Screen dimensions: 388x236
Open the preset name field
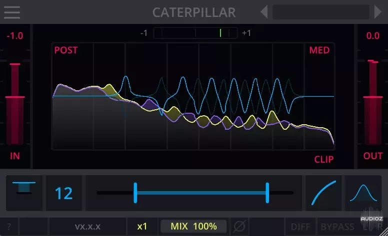[320, 12]
